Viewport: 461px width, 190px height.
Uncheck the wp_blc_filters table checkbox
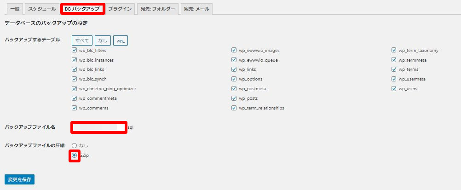pos(75,50)
